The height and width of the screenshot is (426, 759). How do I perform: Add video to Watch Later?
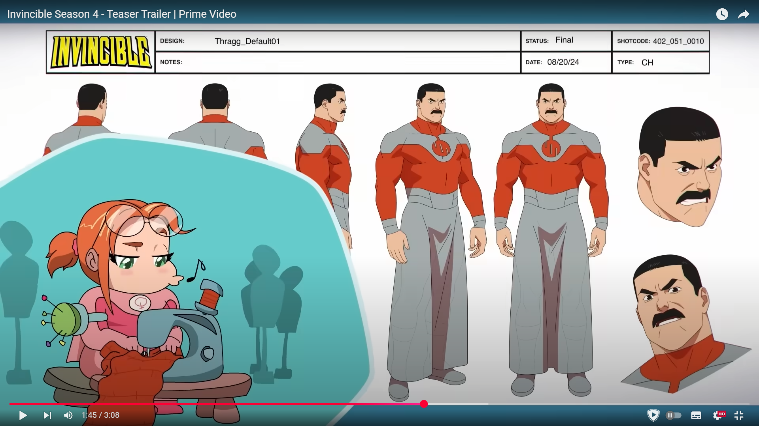coord(722,14)
